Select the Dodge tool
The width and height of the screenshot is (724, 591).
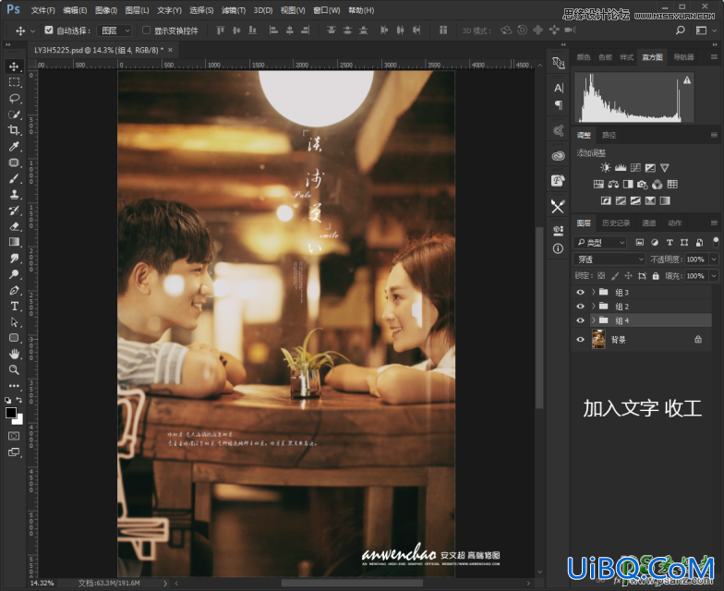point(14,274)
